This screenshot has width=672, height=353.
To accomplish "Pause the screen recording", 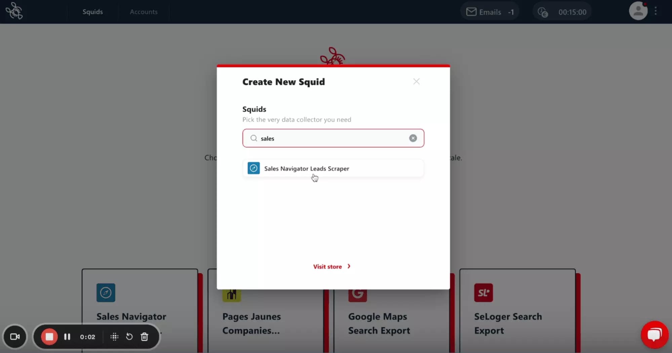I will point(67,337).
